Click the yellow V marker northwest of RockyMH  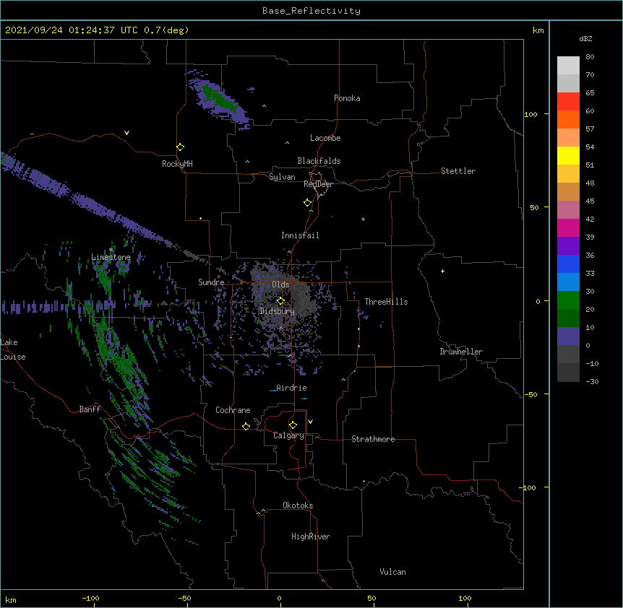point(126,133)
